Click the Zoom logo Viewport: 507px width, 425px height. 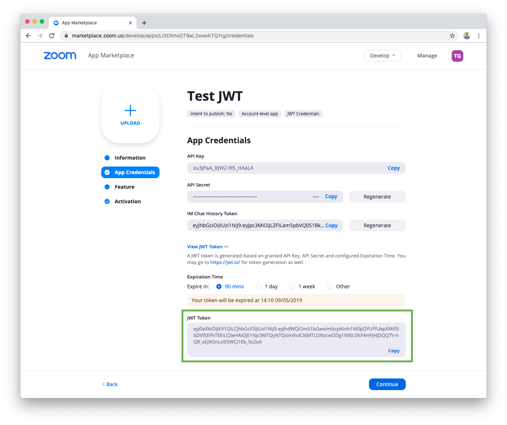[60, 56]
